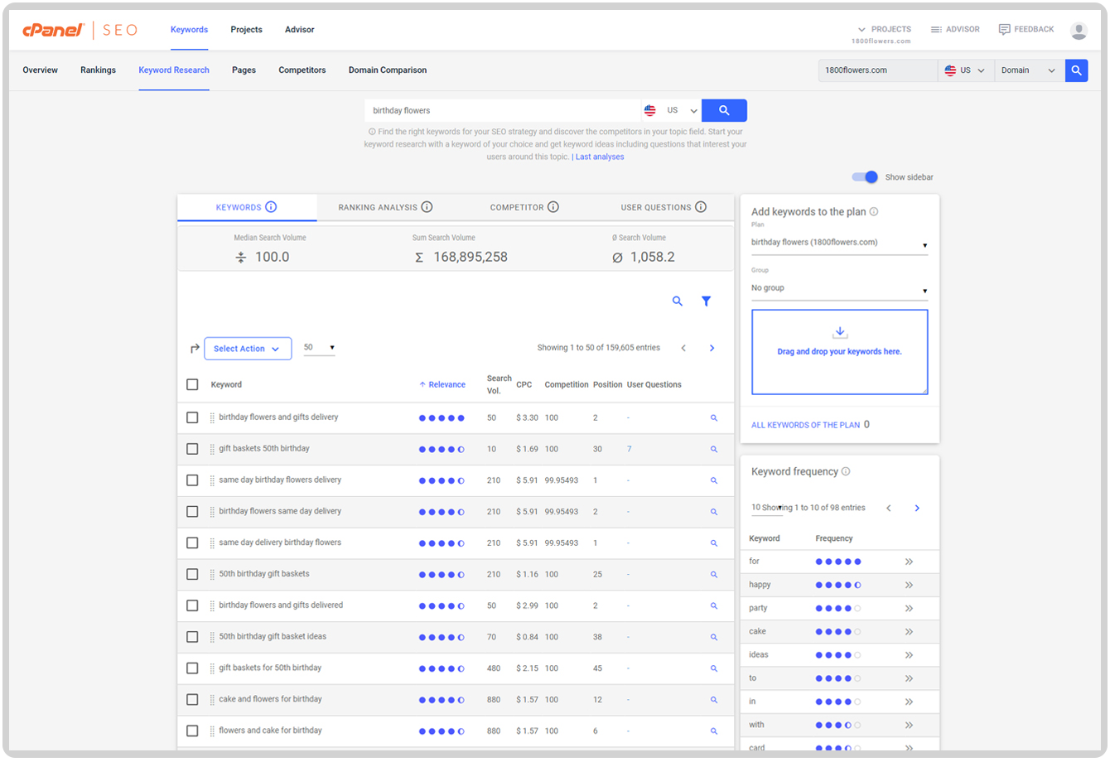Open the user profile avatar
Image resolution: width=1110 pixels, height=762 pixels.
(x=1079, y=31)
